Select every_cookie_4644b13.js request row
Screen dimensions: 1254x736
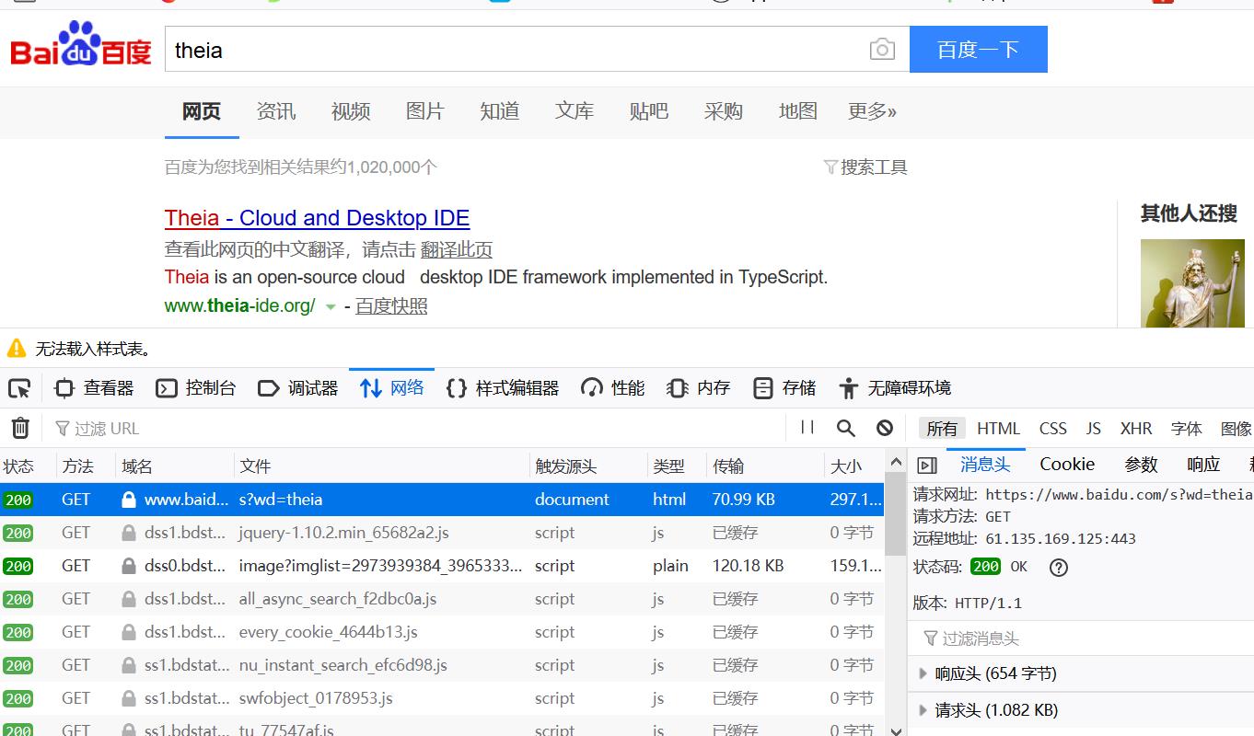(x=442, y=632)
